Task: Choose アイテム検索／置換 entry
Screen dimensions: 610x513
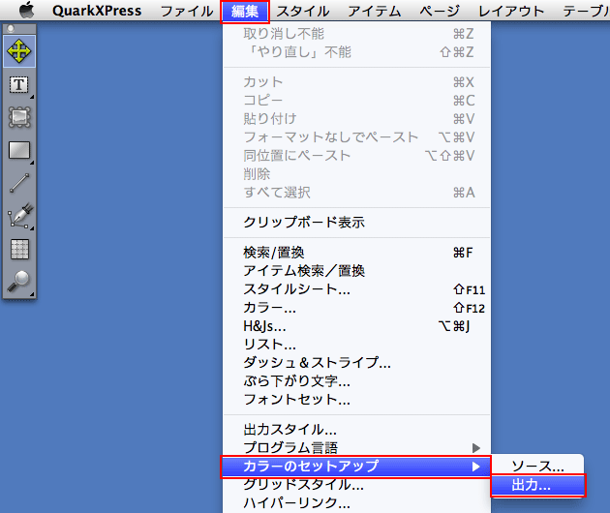Action: tap(356, 271)
